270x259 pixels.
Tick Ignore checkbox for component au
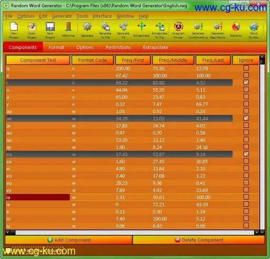[246, 140]
